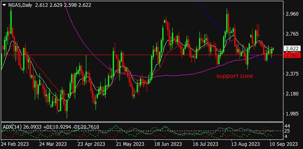The width and height of the screenshot is (303, 149).
Task: Select the NGAS,Daily chart title text
Action: click(20, 5)
